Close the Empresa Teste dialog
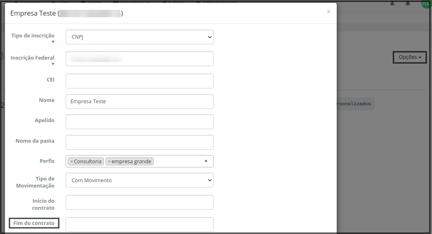The image size is (432, 234). coord(329,12)
